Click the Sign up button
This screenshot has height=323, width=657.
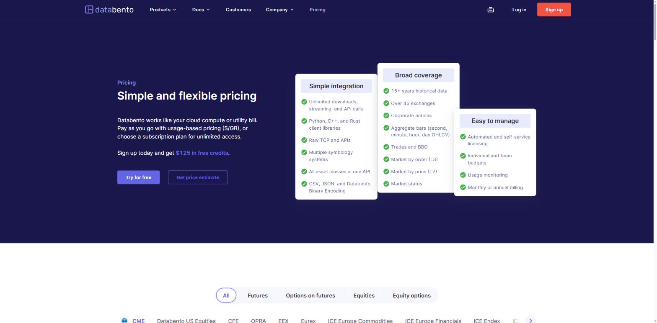[554, 10]
